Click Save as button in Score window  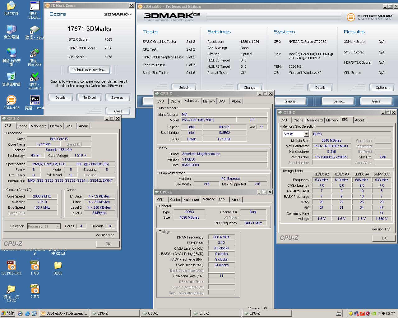pos(119,98)
